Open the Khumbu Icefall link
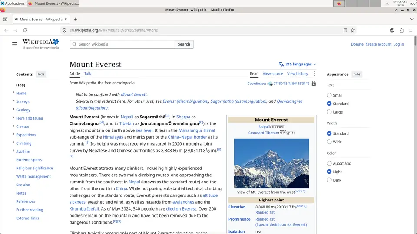 pyautogui.click(x=84, y=209)
